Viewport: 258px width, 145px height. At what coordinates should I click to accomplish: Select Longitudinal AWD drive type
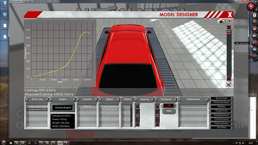[x=37, y=109]
